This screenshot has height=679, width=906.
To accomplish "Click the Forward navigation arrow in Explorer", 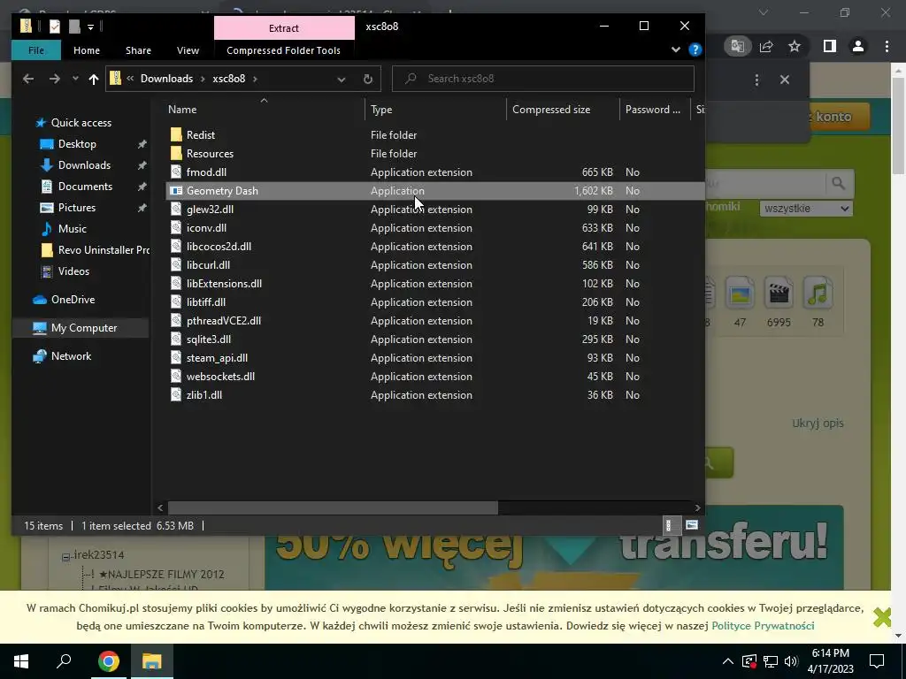I will click(x=54, y=79).
